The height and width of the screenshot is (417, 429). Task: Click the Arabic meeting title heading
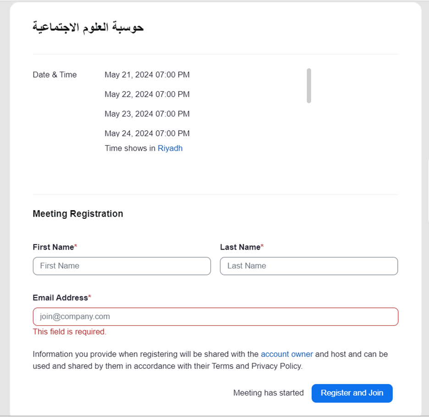tap(88, 28)
